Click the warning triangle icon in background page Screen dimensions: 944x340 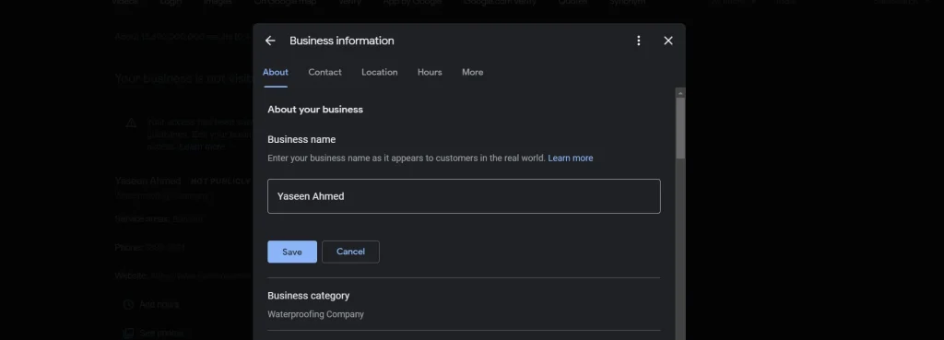(x=131, y=123)
